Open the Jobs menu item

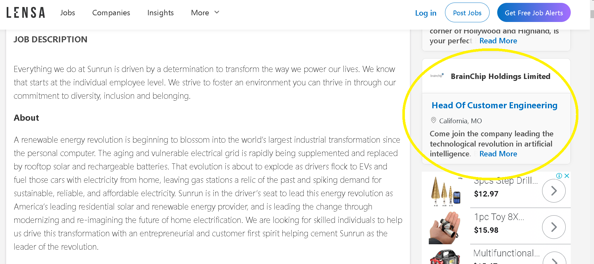click(67, 13)
